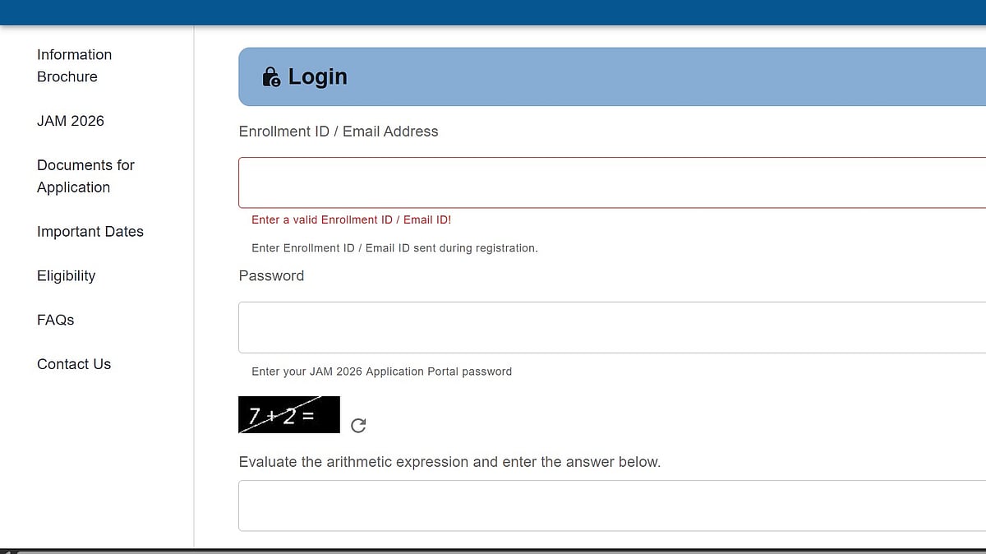Image resolution: width=986 pixels, height=554 pixels.
Task: Visit the Contact Us page
Action: click(x=74, y=364)
